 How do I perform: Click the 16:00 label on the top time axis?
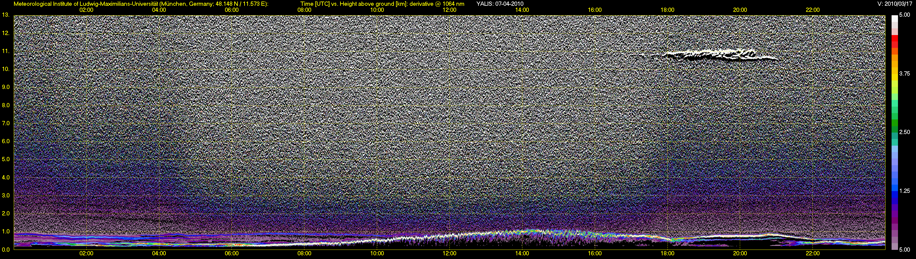[x=595, y=10]
